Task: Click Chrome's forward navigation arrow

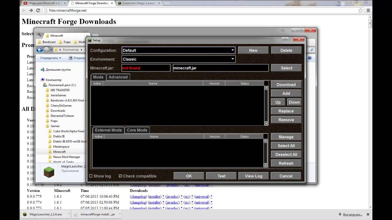Action: (x=31, y=10)
